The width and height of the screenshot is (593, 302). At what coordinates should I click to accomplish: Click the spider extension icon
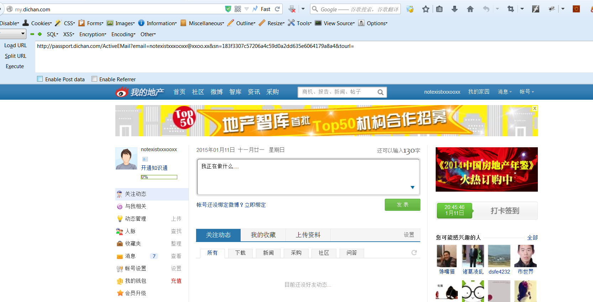(552, 9)
